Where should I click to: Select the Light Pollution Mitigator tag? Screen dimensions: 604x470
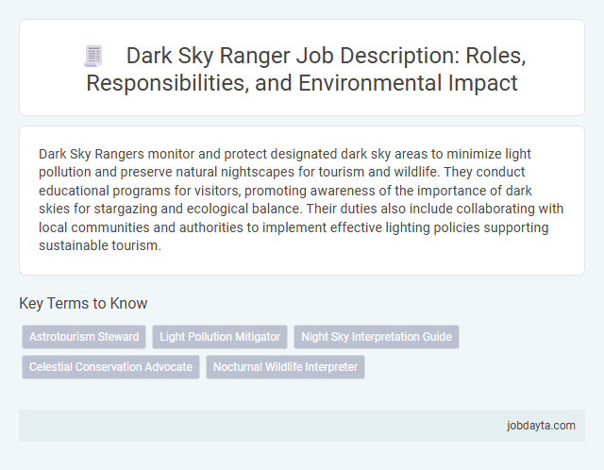click(220, 337)
